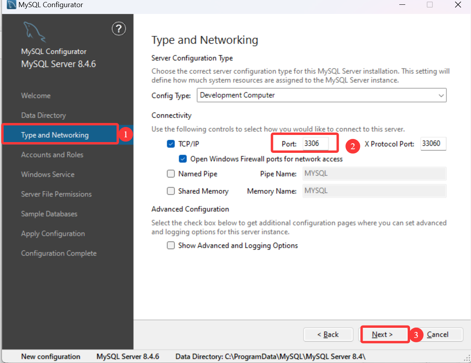471x363 pixels.
Task: Click the 'Advanced Configuration' section label
Action: coord(190,209)
